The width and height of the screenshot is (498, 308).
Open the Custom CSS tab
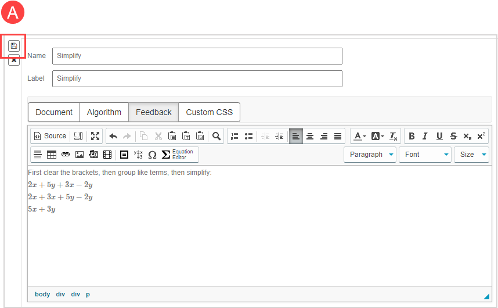[209, 112]
